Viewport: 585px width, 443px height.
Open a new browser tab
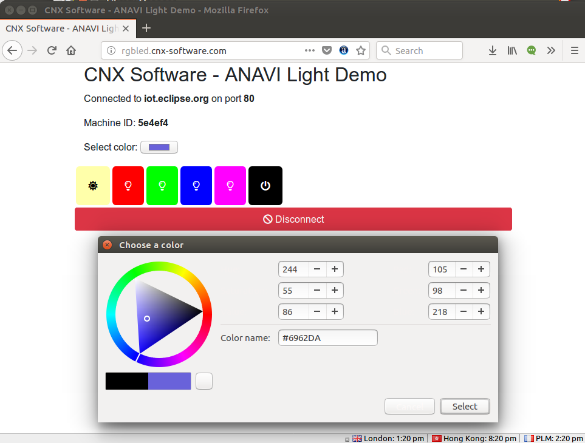click(x=146, y=29)
